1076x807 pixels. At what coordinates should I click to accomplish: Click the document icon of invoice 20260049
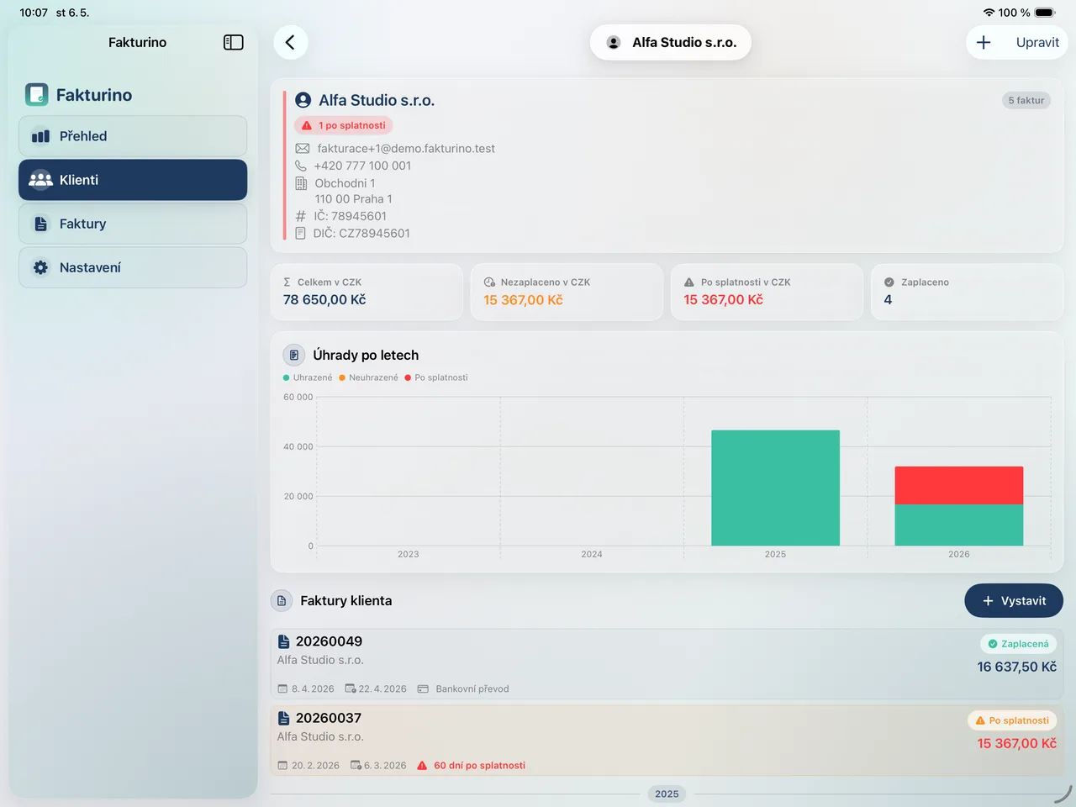pyautogui.click(x=284, y=641)
